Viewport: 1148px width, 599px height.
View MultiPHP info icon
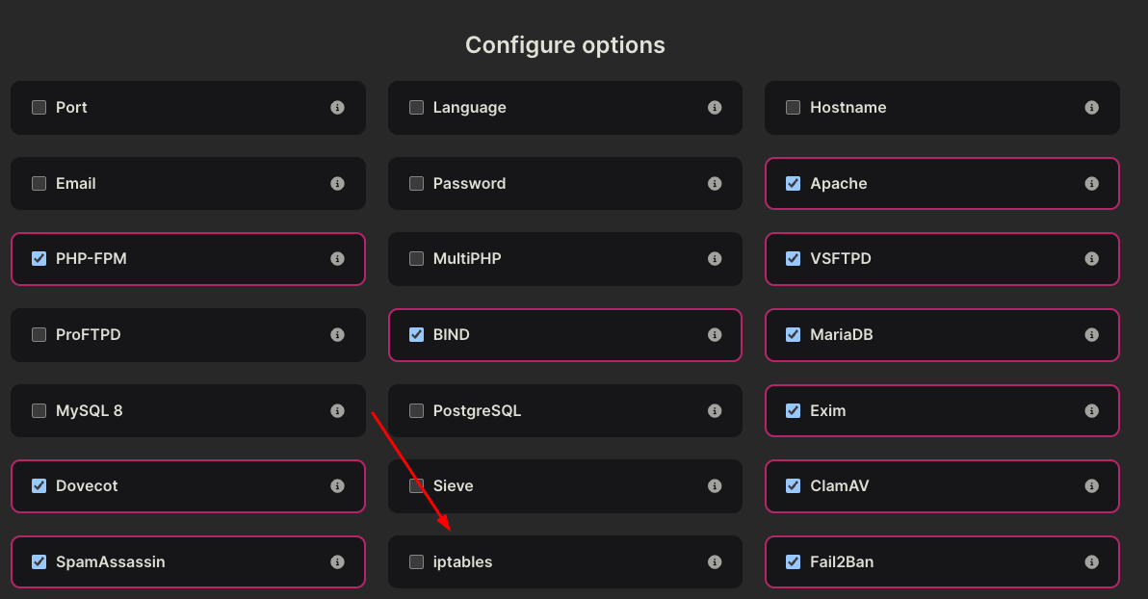(715, 258)
